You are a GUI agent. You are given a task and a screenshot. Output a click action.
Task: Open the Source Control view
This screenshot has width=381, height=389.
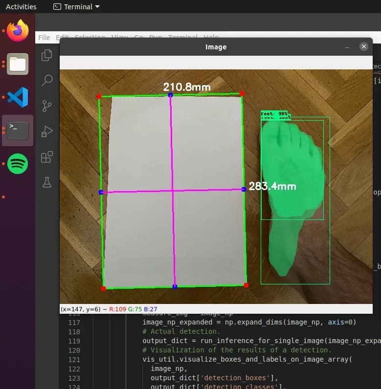click(x=46, y=106)
